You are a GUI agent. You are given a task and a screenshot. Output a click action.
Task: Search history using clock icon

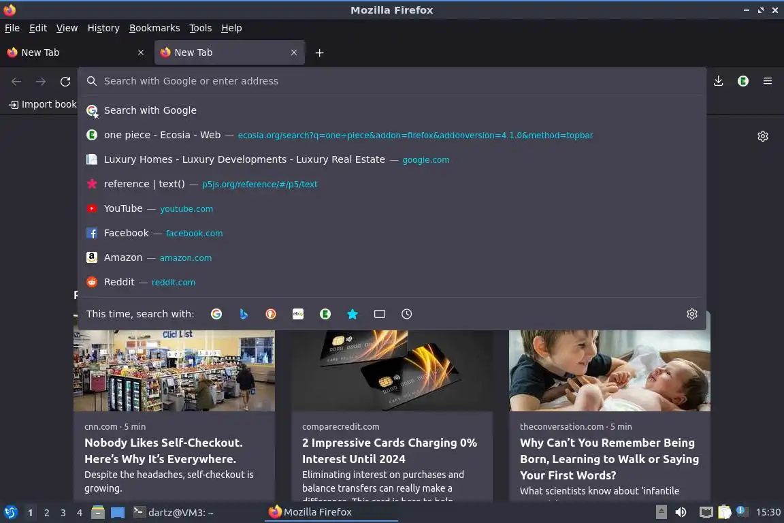[406, 314]
